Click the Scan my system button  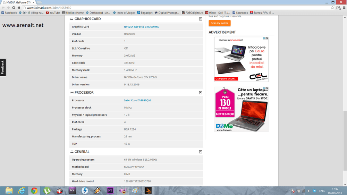pos(220,23)
